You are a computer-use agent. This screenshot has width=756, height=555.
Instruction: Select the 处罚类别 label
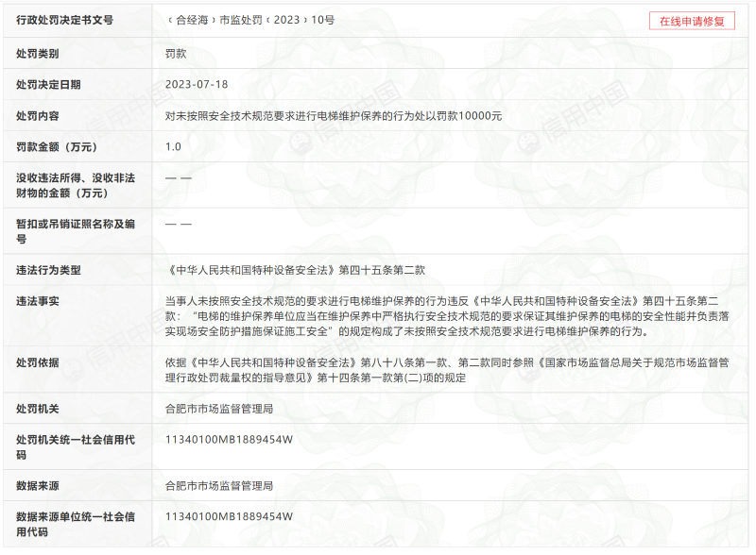(x=38, y=54)
